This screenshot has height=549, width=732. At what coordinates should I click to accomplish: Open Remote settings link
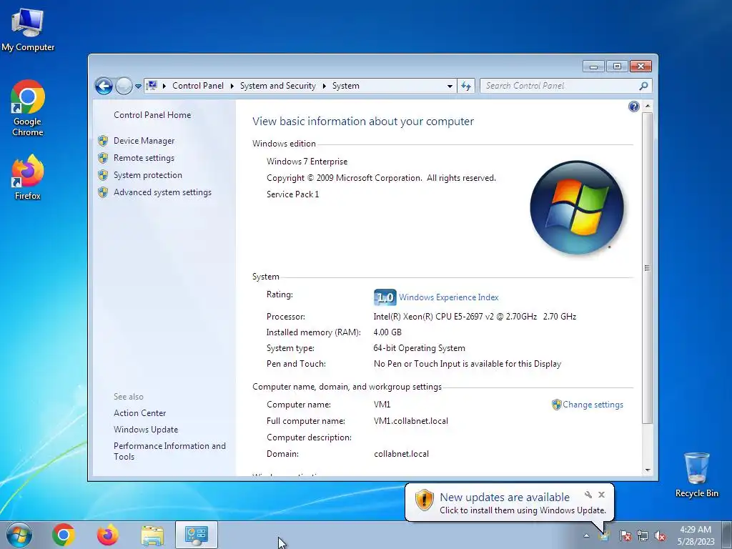pyautogui.click(x=144, y=158)
